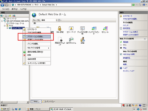Viewport: 148px width, 111px height.
Task: Click the delete connection globe icon
Action: pyautogui.click(x=14, y=16)
